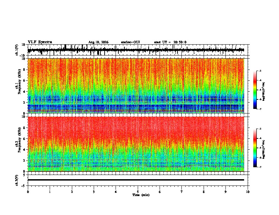Viewport: 279px width, 215px height.
Task: Click time axis tick label "4"
Action: (x=116, y=192)
